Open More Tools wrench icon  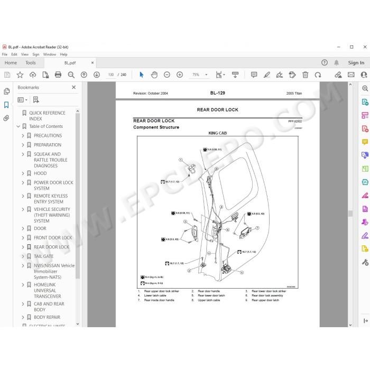pyautogui.click(x=365, y=262)
